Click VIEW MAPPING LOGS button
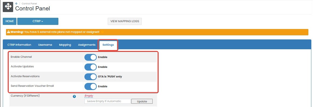 coord(125,21)
